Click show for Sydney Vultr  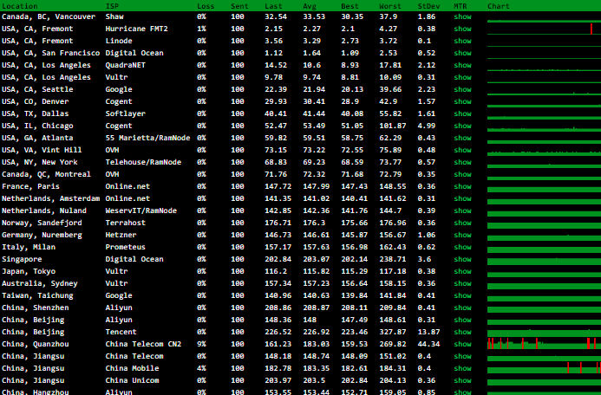coord(462,283)
